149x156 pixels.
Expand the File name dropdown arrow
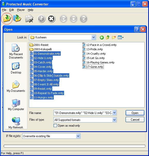tap(115, 113)
